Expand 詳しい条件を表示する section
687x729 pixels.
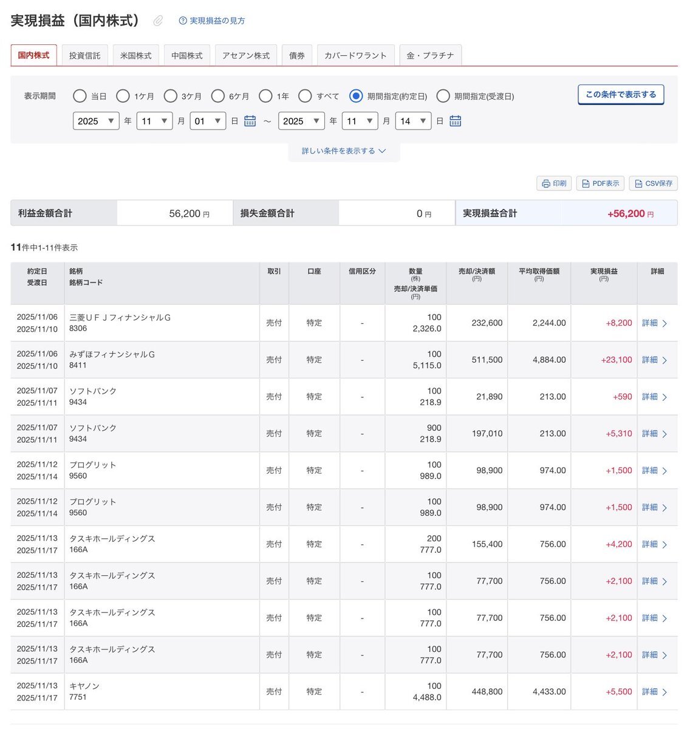pos(344,151)
